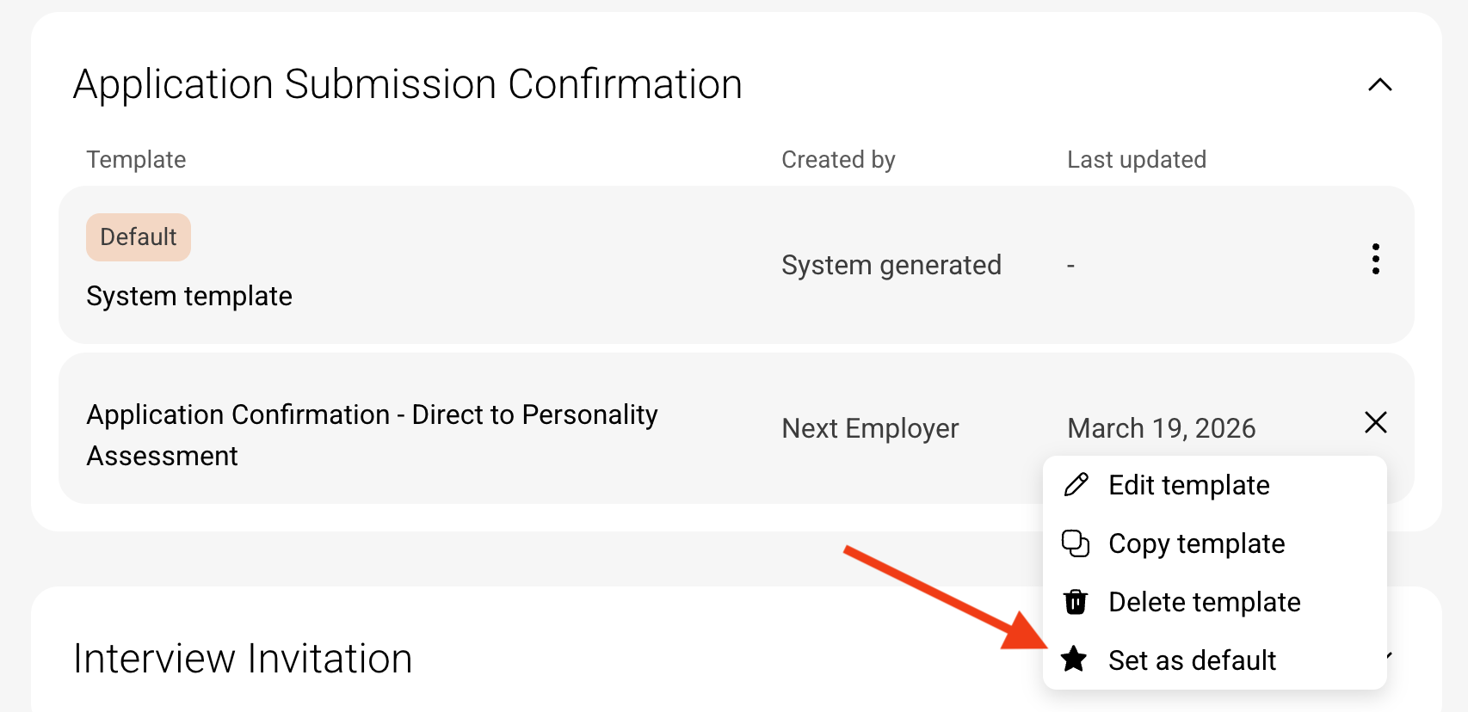Open the System template row
This screenshot has height=712, width=1468.
(x=189, y=296)
